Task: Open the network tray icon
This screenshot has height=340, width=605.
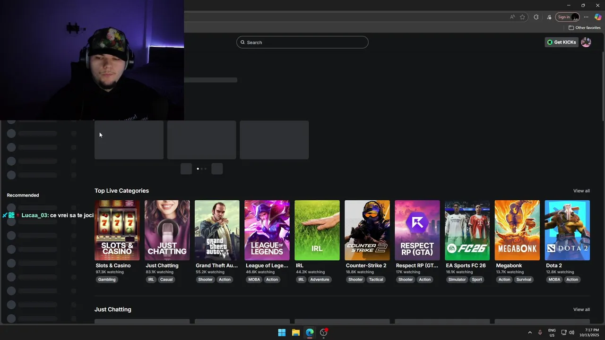Action: pyautogui.click(x=564, y=332)
